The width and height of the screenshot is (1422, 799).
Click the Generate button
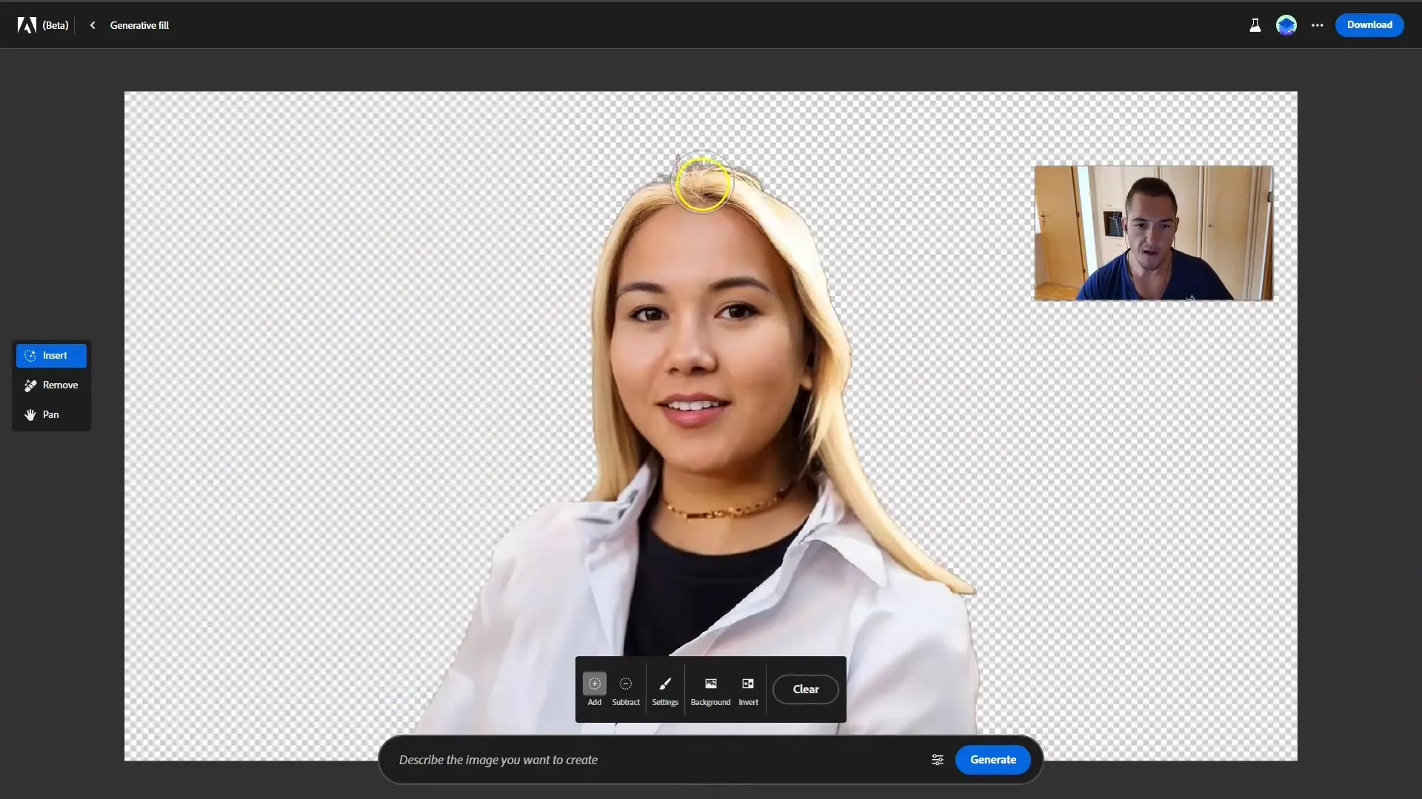(992, 759)
